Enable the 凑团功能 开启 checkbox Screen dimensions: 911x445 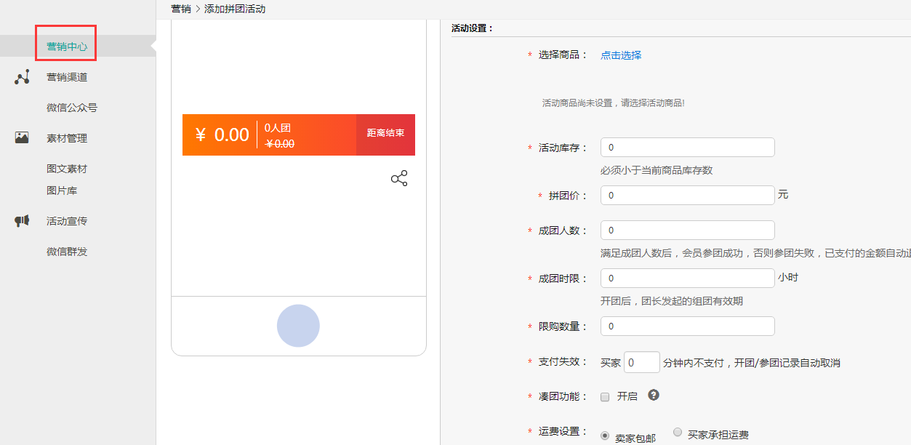click(x=605, y=397)
